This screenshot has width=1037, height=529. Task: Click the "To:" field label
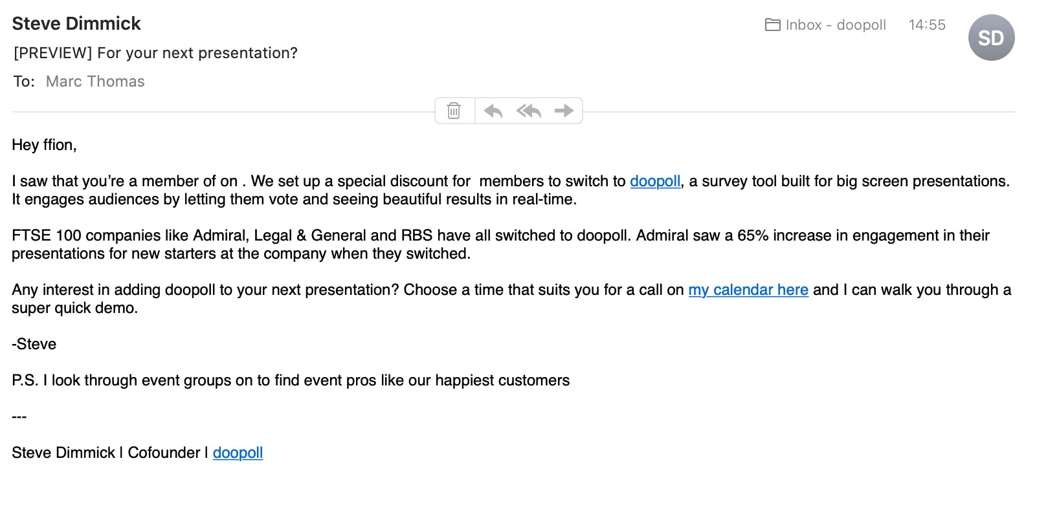pos(24,81)
